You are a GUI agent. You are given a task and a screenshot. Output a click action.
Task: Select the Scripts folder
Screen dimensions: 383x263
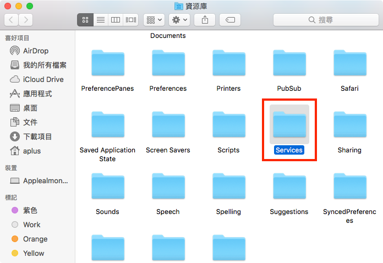pyautogui.click(x=229, y=124)
